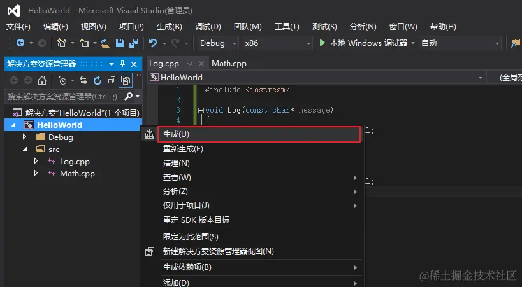
Task: Open the Solution Explorer window options arrow
Action: 112,64
